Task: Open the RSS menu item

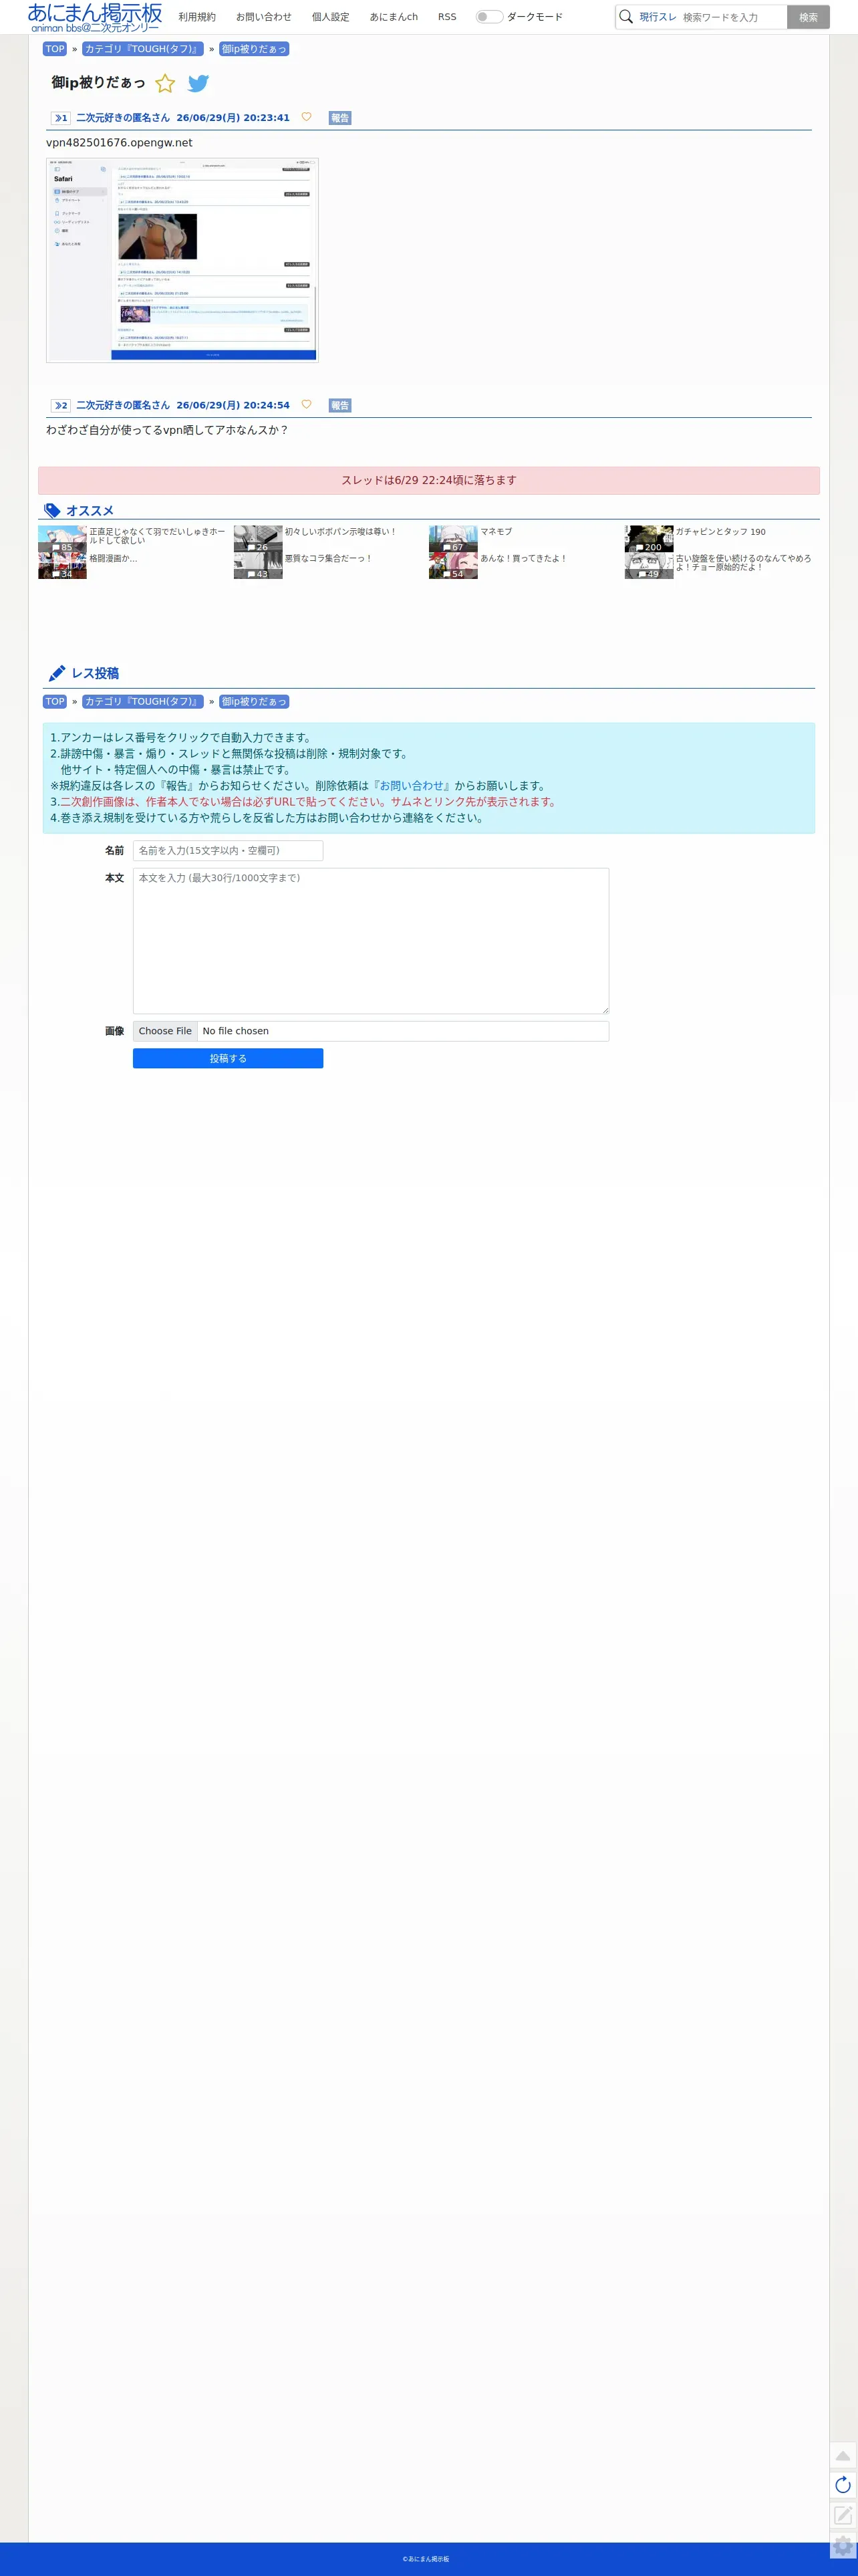Action: [x=447, y=17]
